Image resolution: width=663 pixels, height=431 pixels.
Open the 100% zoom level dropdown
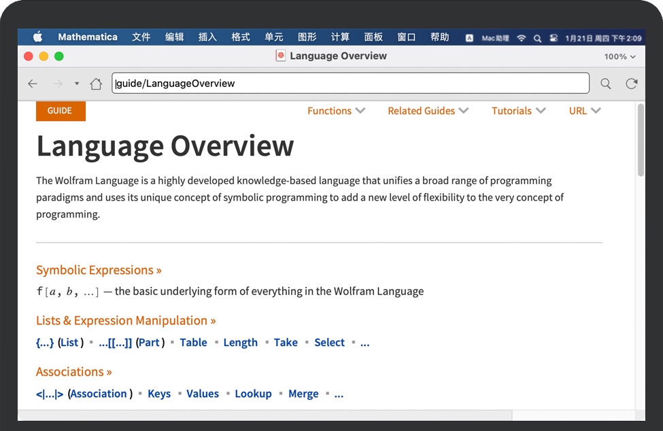coord(619,56)
